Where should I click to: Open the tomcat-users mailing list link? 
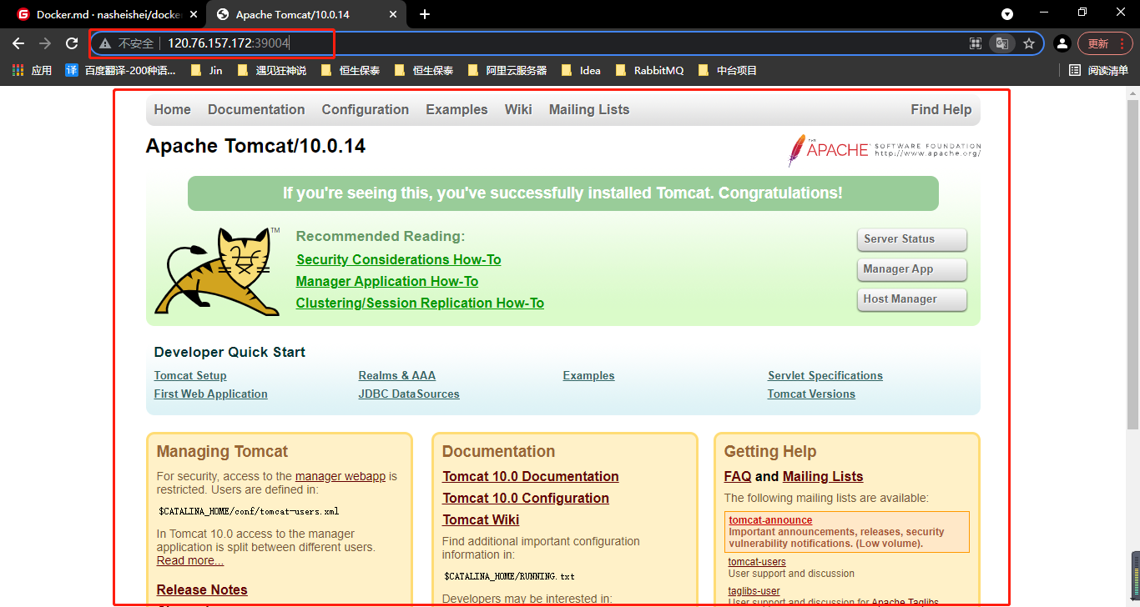point(757,562)
